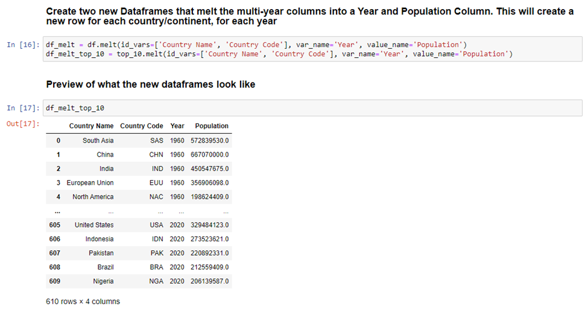The image size is (588, 310).
Task: Click row index 605
Action: pos(55,225)
